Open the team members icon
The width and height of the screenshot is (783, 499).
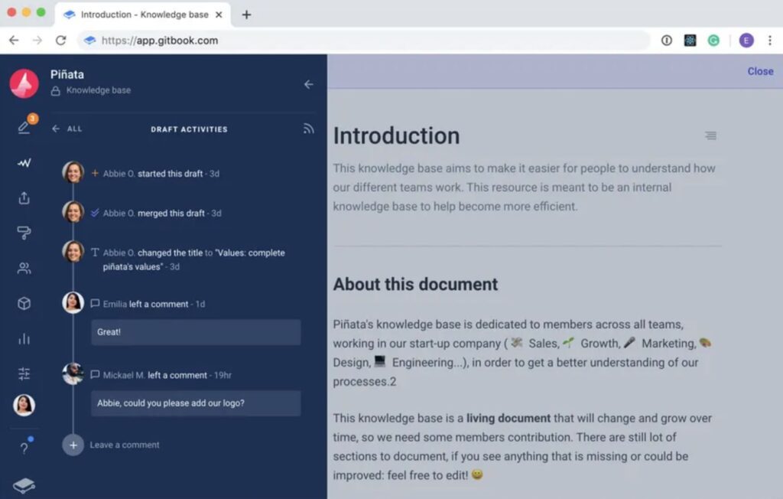[24, 269]
